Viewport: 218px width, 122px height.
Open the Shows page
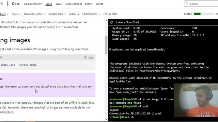pos(89,4)
